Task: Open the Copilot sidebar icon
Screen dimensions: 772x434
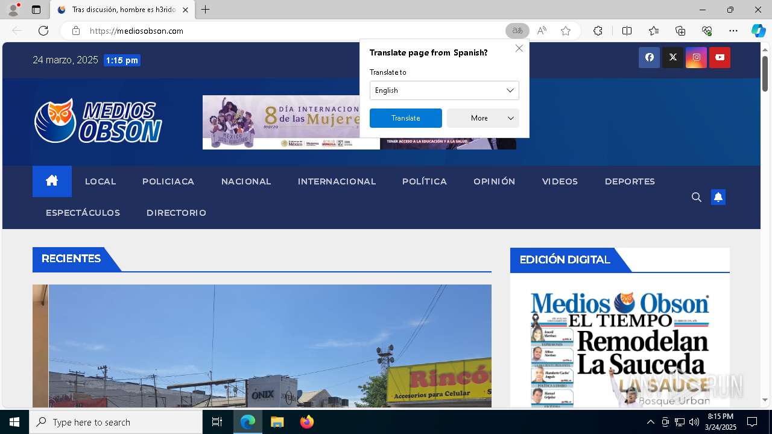Action: [x=758, y=31]
